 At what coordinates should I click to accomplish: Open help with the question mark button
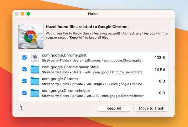click(21, 108)
